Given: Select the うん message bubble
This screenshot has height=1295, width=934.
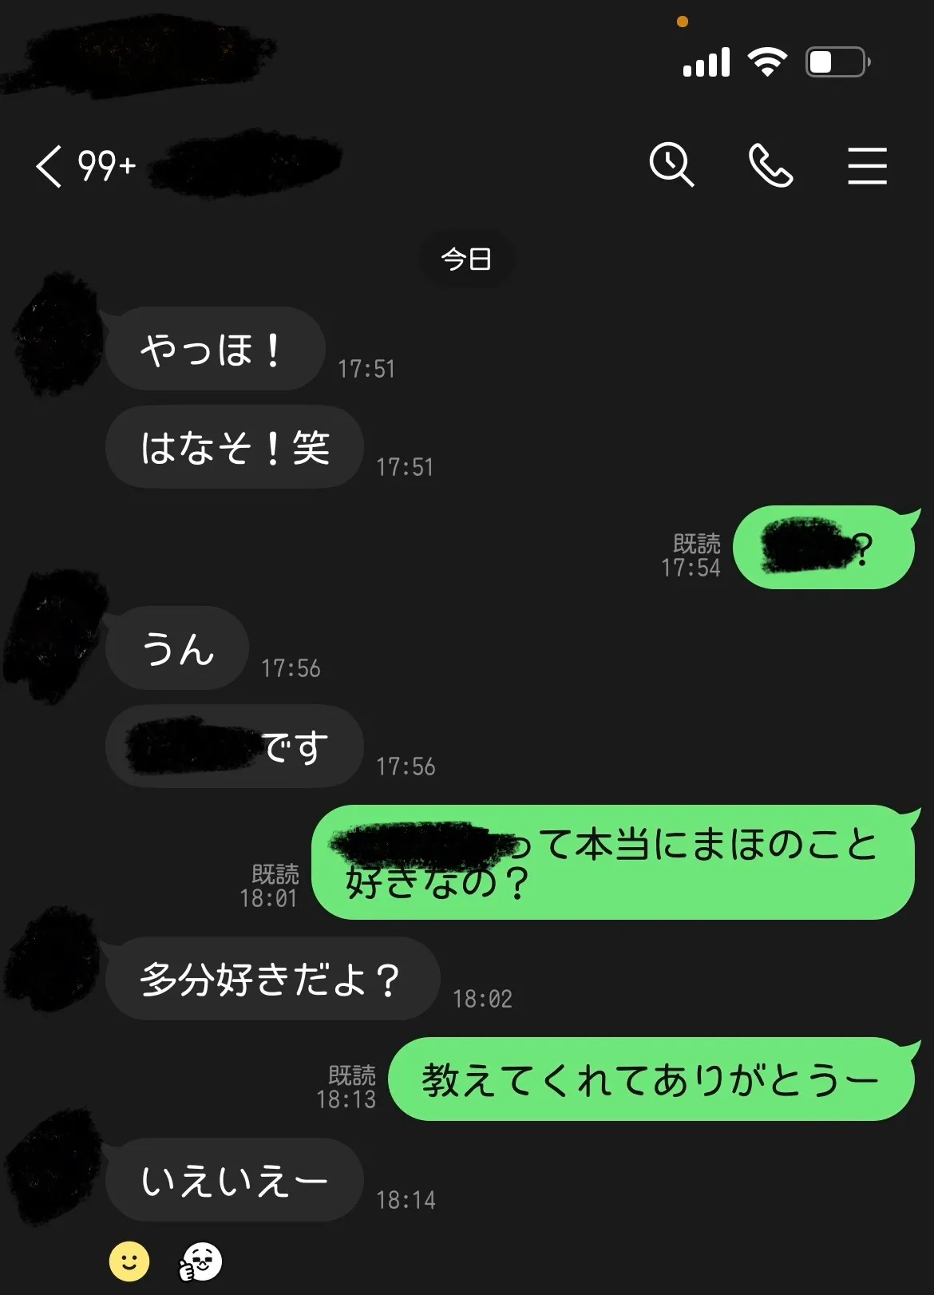Looking at the screenshot, I should (177, 647).
